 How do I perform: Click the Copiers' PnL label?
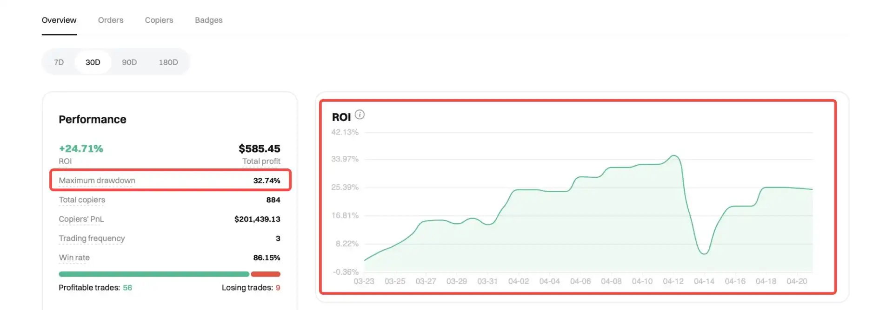coord(81,219)
